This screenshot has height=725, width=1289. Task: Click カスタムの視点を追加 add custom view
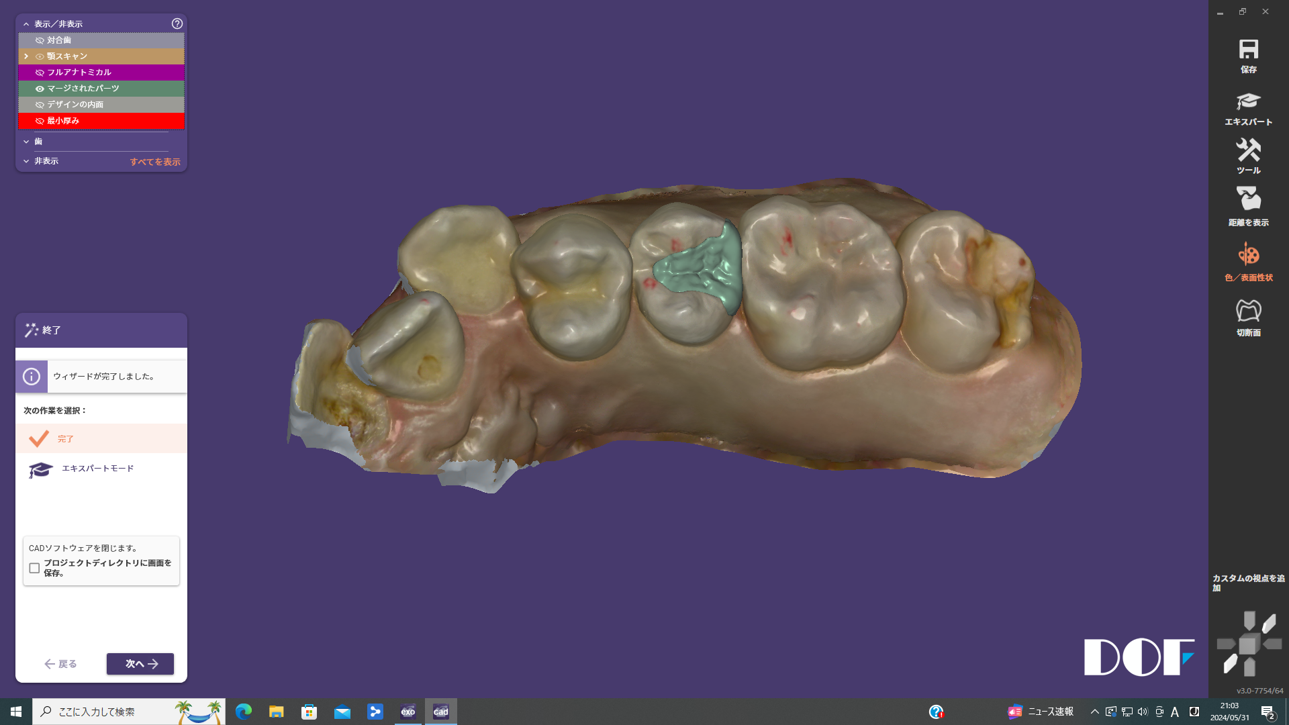click(1248, 583)
